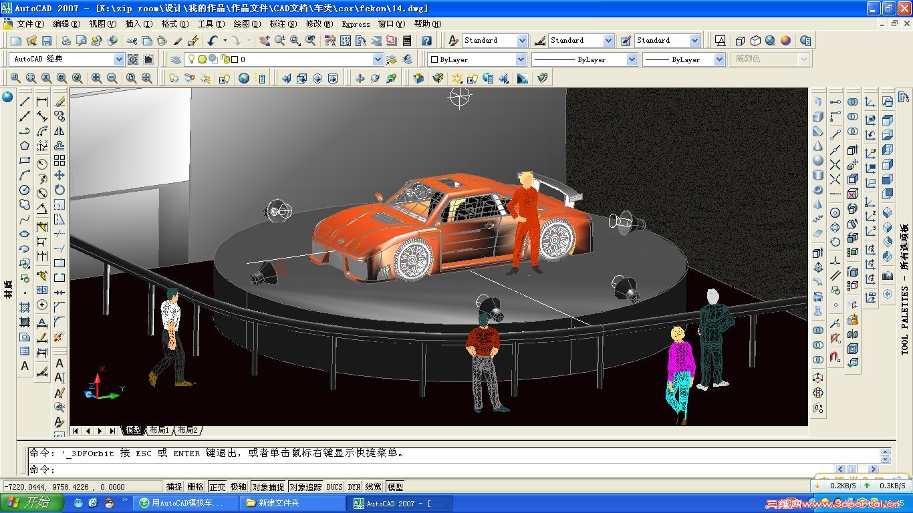Select the Rectangle draw tool
This screenshot has width=913, height=513.
25,160
